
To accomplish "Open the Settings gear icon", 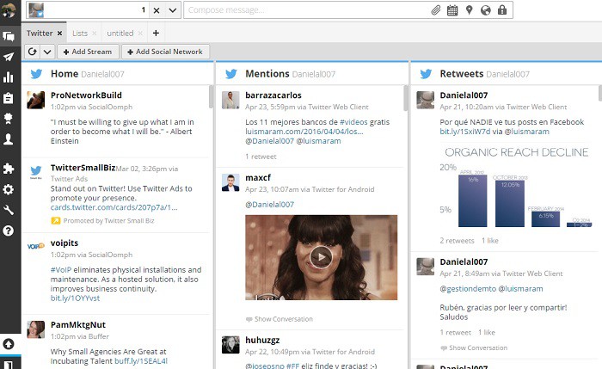I will pos(9,189).
